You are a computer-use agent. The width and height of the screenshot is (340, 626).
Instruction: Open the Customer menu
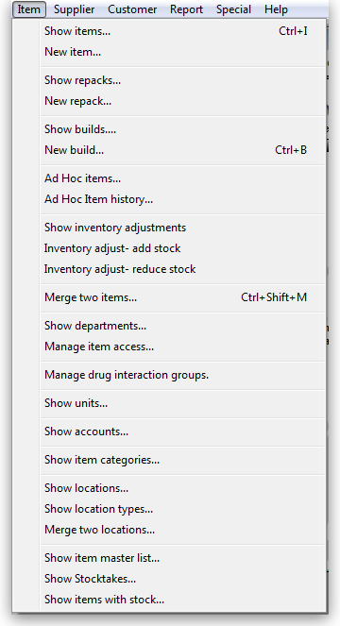coord(132,9)
